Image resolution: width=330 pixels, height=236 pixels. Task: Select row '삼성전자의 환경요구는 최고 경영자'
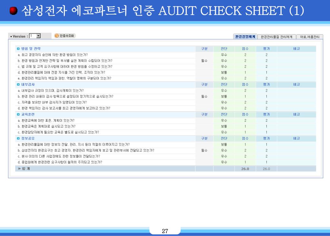point(165,150)
